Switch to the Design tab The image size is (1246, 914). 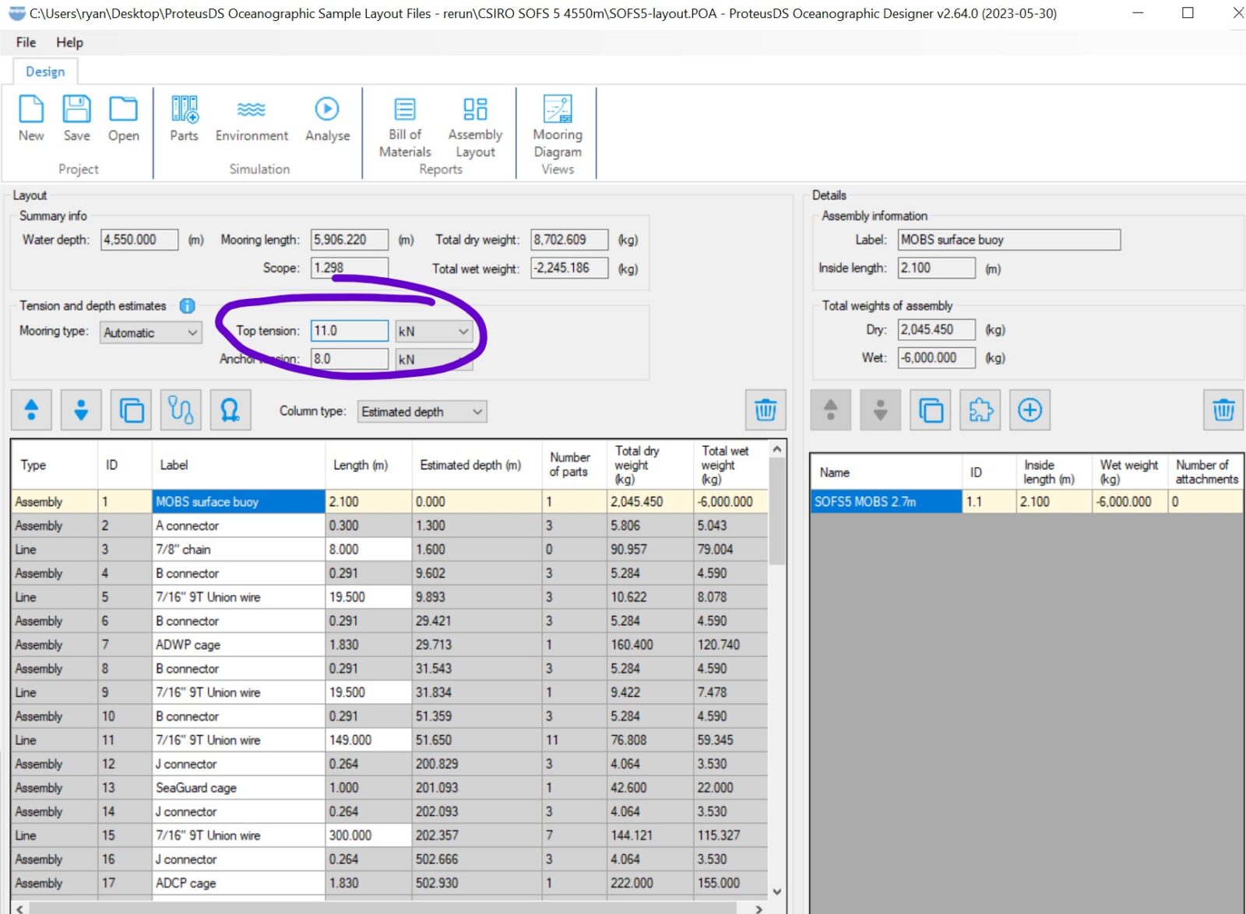[x=44, y=71]
